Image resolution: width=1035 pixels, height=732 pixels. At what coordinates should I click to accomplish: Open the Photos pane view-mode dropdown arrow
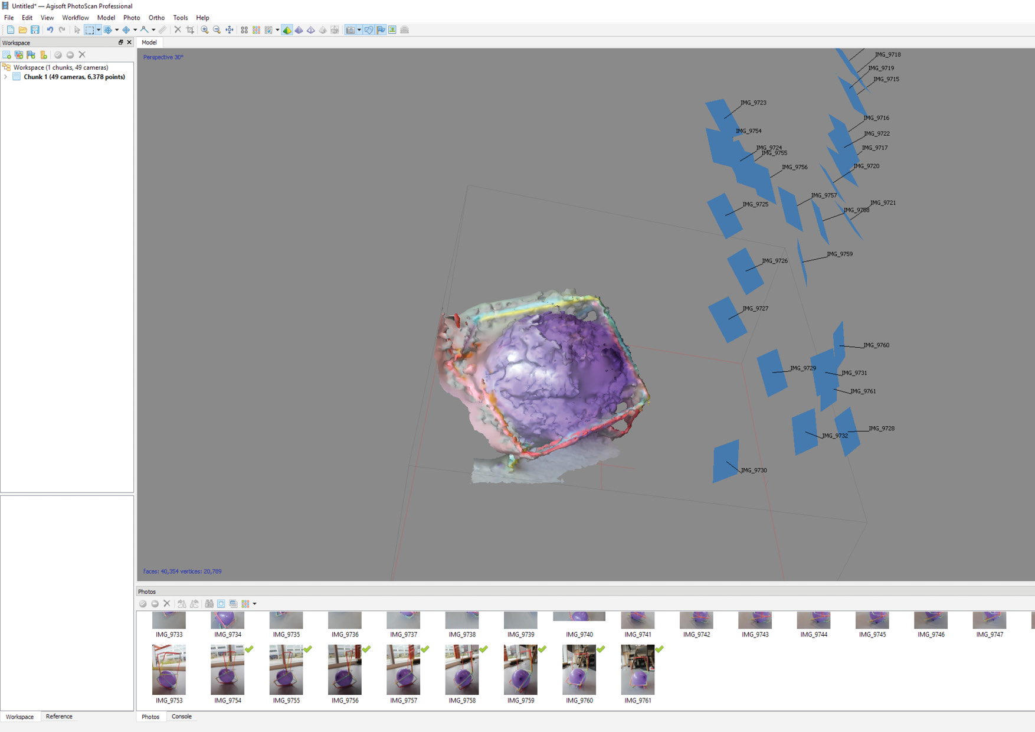254,604
